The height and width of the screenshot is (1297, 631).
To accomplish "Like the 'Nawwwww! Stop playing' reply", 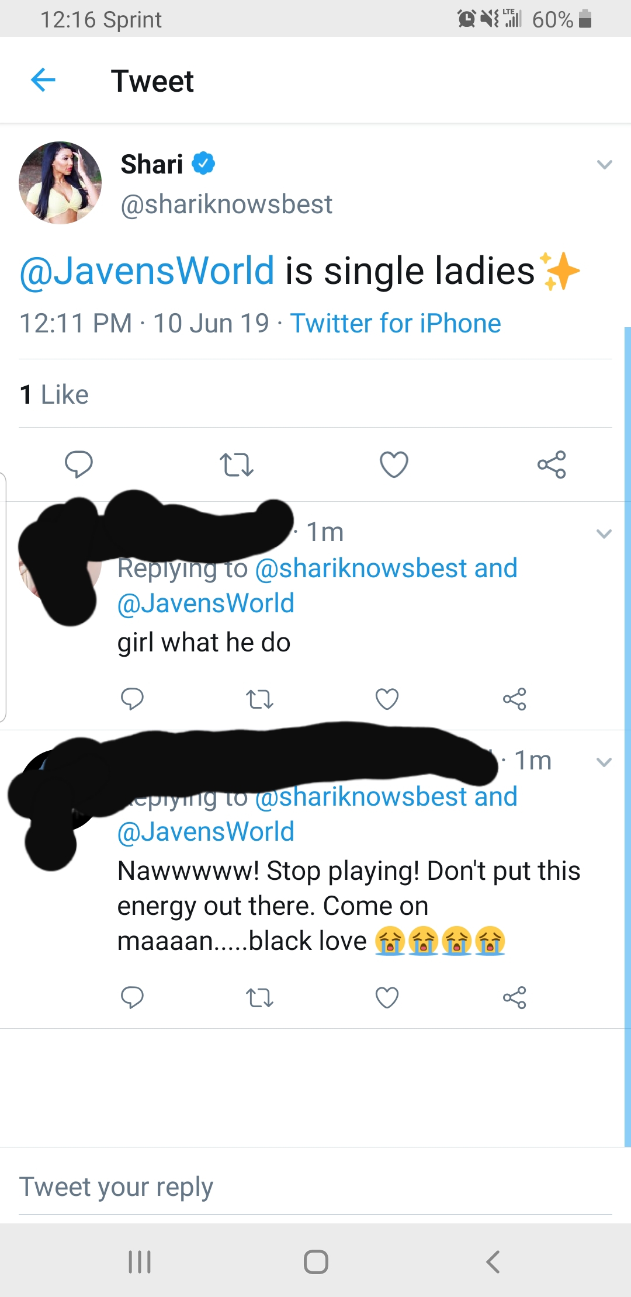I will click(x=387, y=997).
